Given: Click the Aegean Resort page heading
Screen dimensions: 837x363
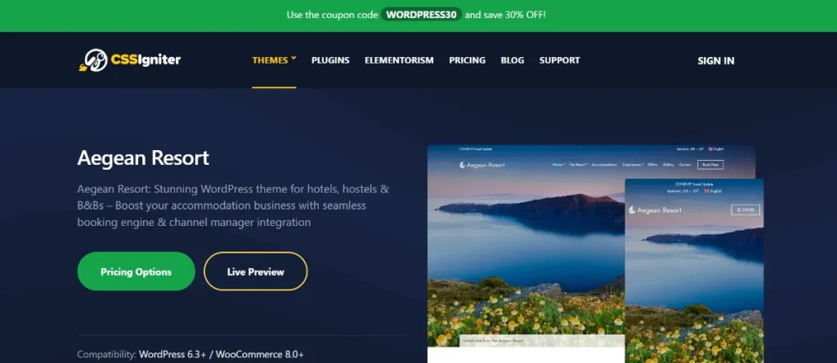Looking at the screenshot, I should point(143,158).
